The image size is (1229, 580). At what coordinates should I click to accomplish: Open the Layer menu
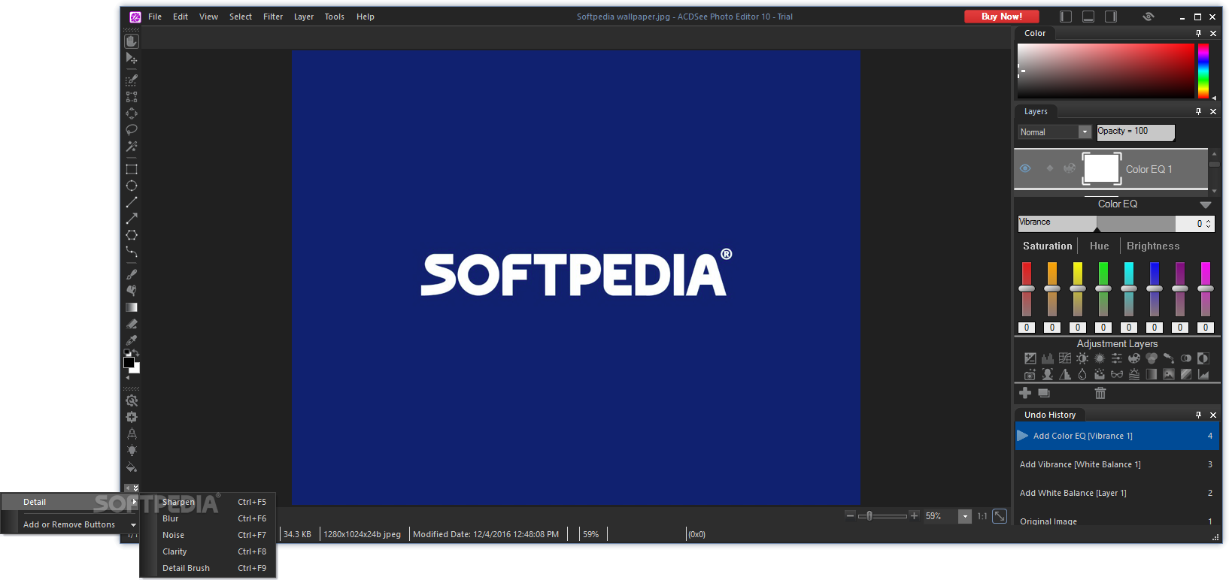(x=304, y=17)
